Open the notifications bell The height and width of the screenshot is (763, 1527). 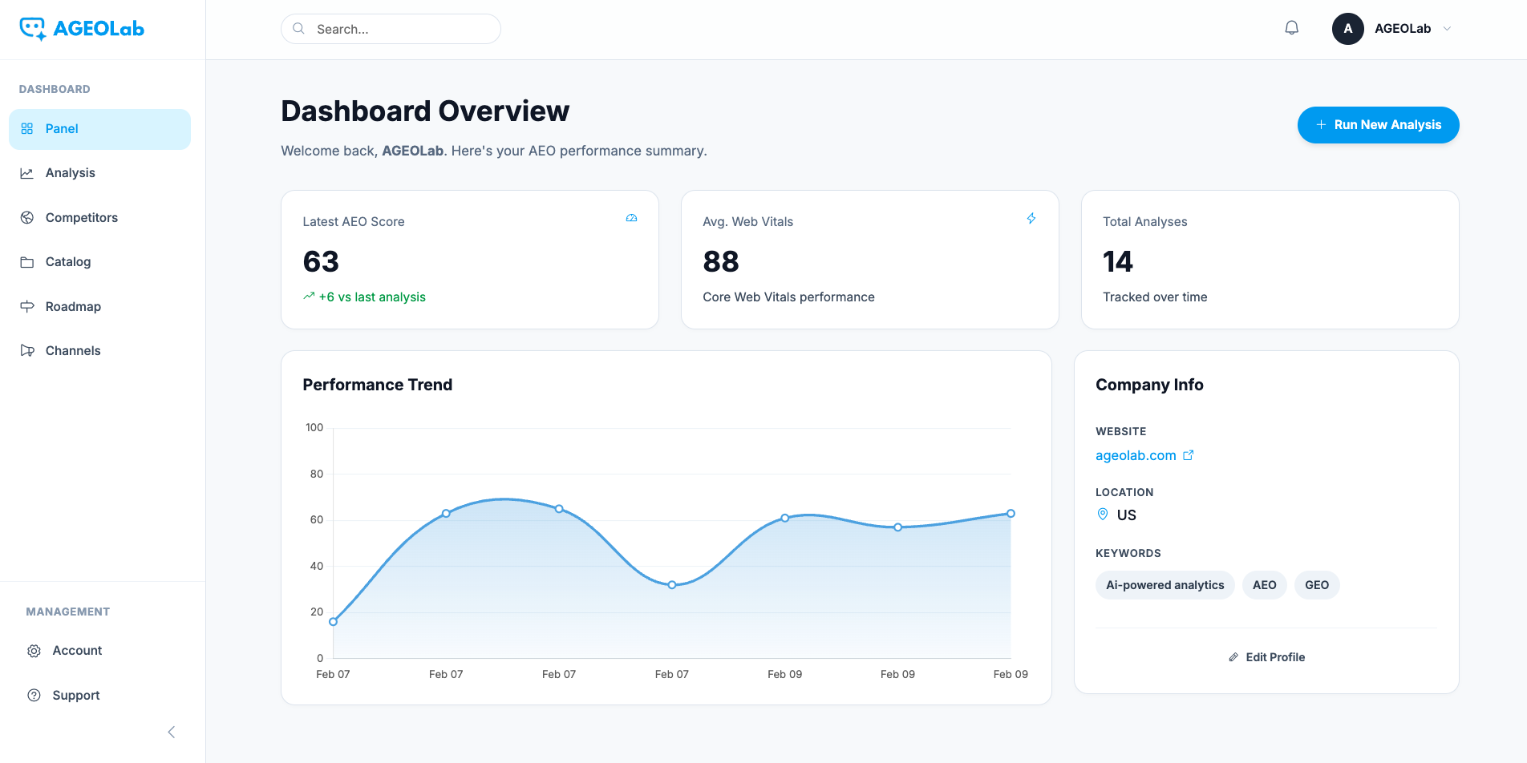point(1291,28)
